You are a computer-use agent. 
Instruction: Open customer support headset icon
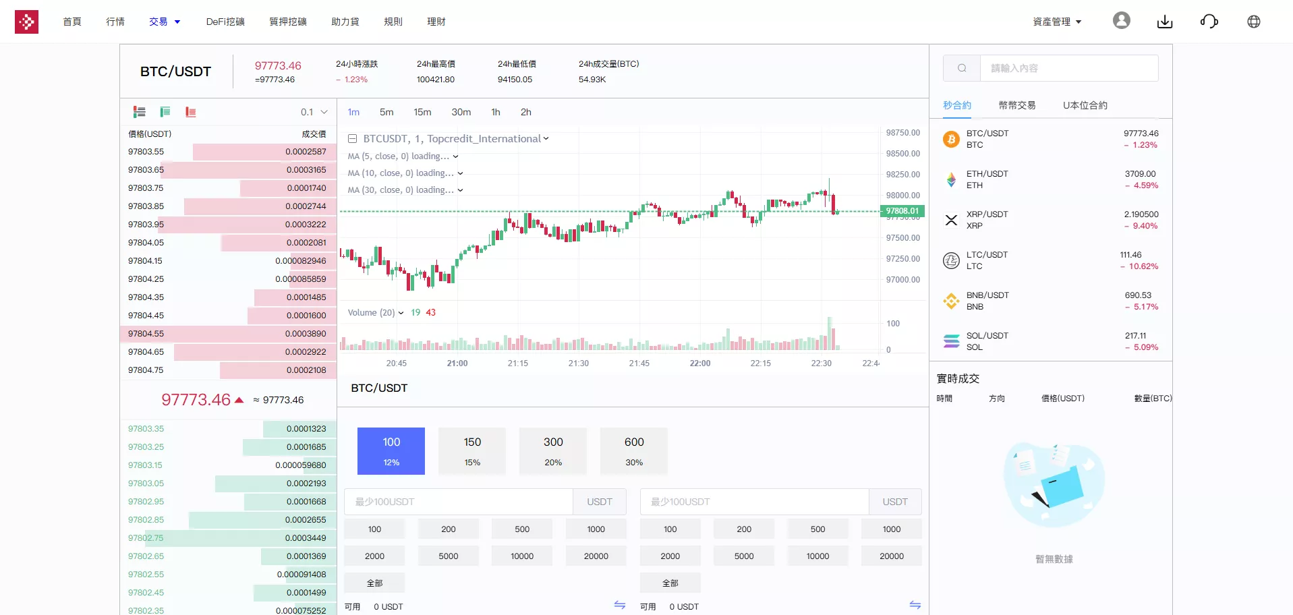1209,21
